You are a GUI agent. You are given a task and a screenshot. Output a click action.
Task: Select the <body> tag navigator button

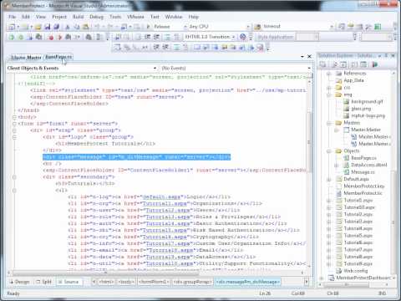tap(125, 282)
